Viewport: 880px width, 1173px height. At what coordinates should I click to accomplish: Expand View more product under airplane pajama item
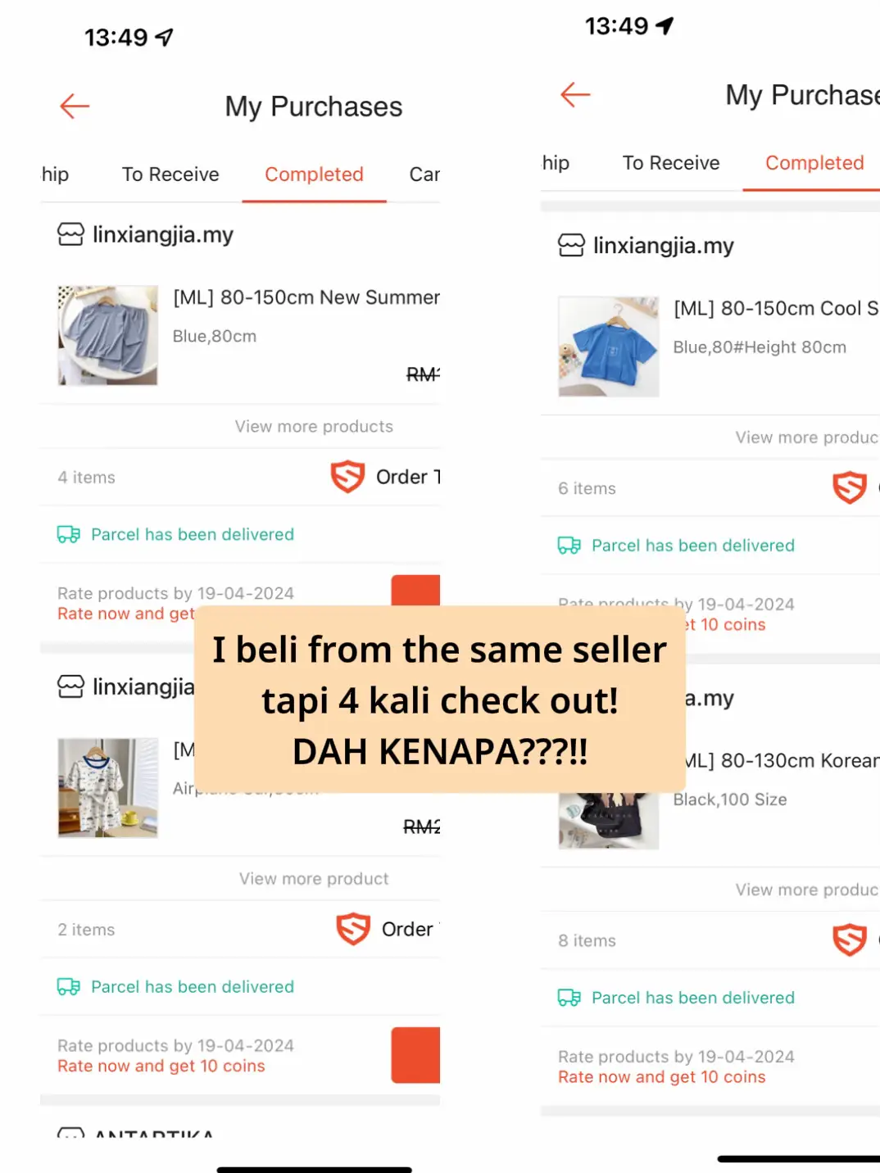point(314,879)
